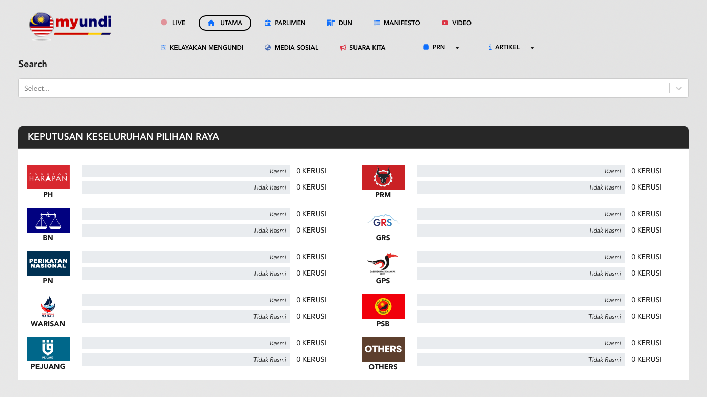Open the ARTIKEL dropdown
This screenshot has height=397, width=707.
(532, 47)
